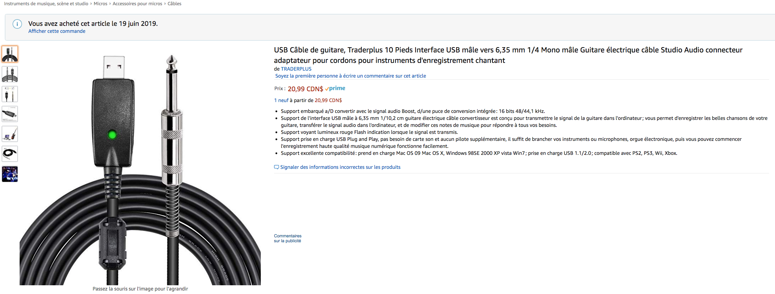Show the thumbnail with two separate connectors

click(x=10, y=94)
